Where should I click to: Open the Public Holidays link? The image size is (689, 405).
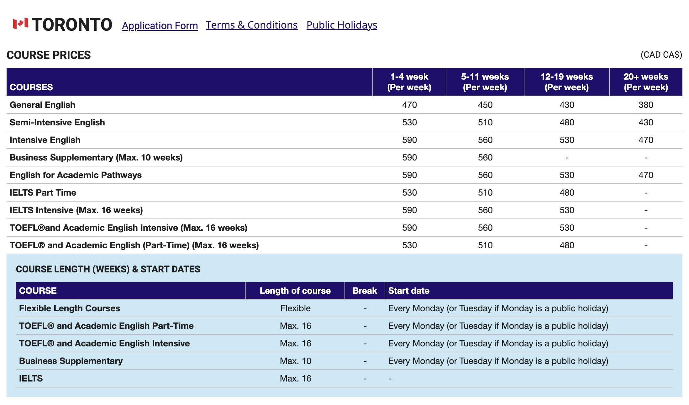[x=342, y=25]
